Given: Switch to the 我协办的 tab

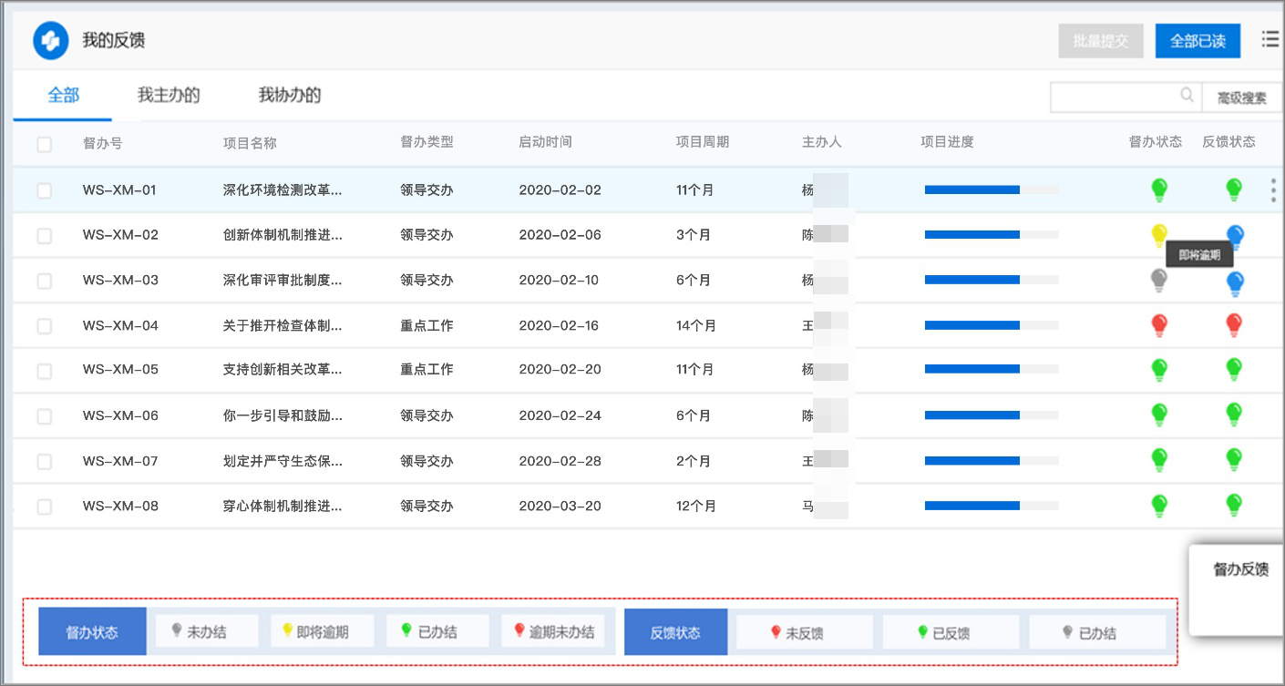Looking at the screenshot, I should coord(290,95).
